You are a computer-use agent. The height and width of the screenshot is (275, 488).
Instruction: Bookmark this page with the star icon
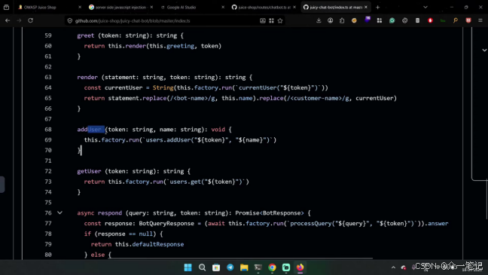[x=280, y=21]
